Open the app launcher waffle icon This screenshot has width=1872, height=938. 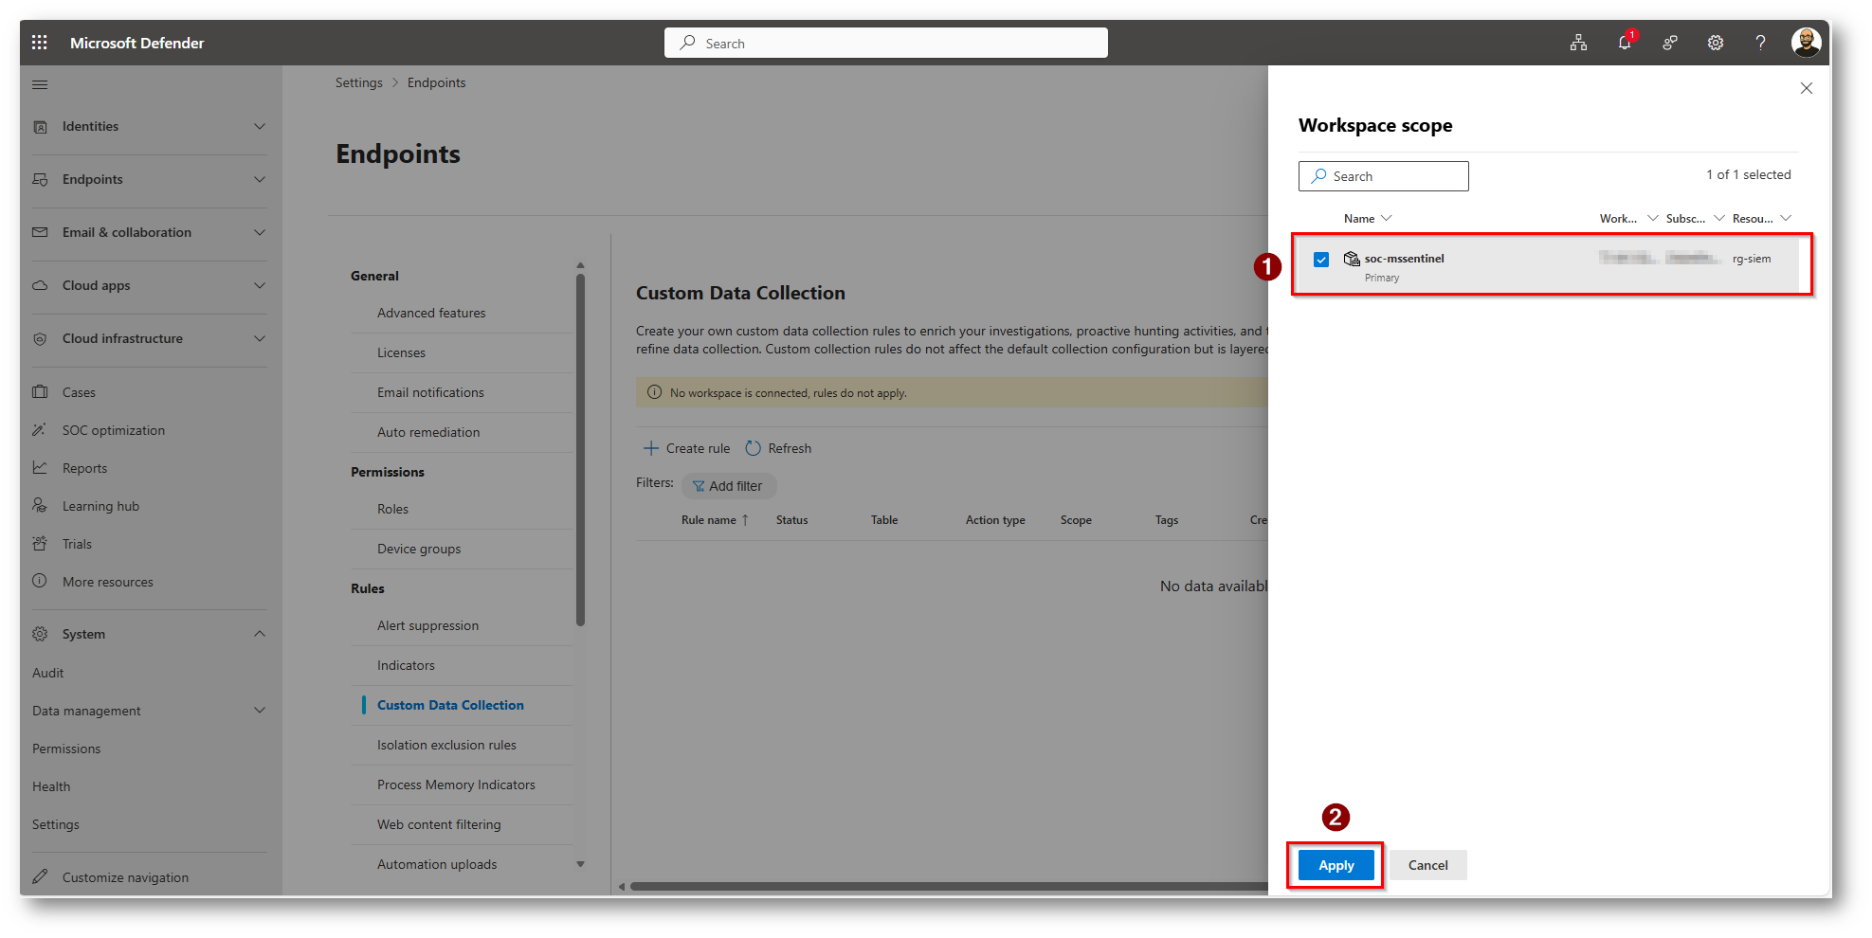[39, 43]
